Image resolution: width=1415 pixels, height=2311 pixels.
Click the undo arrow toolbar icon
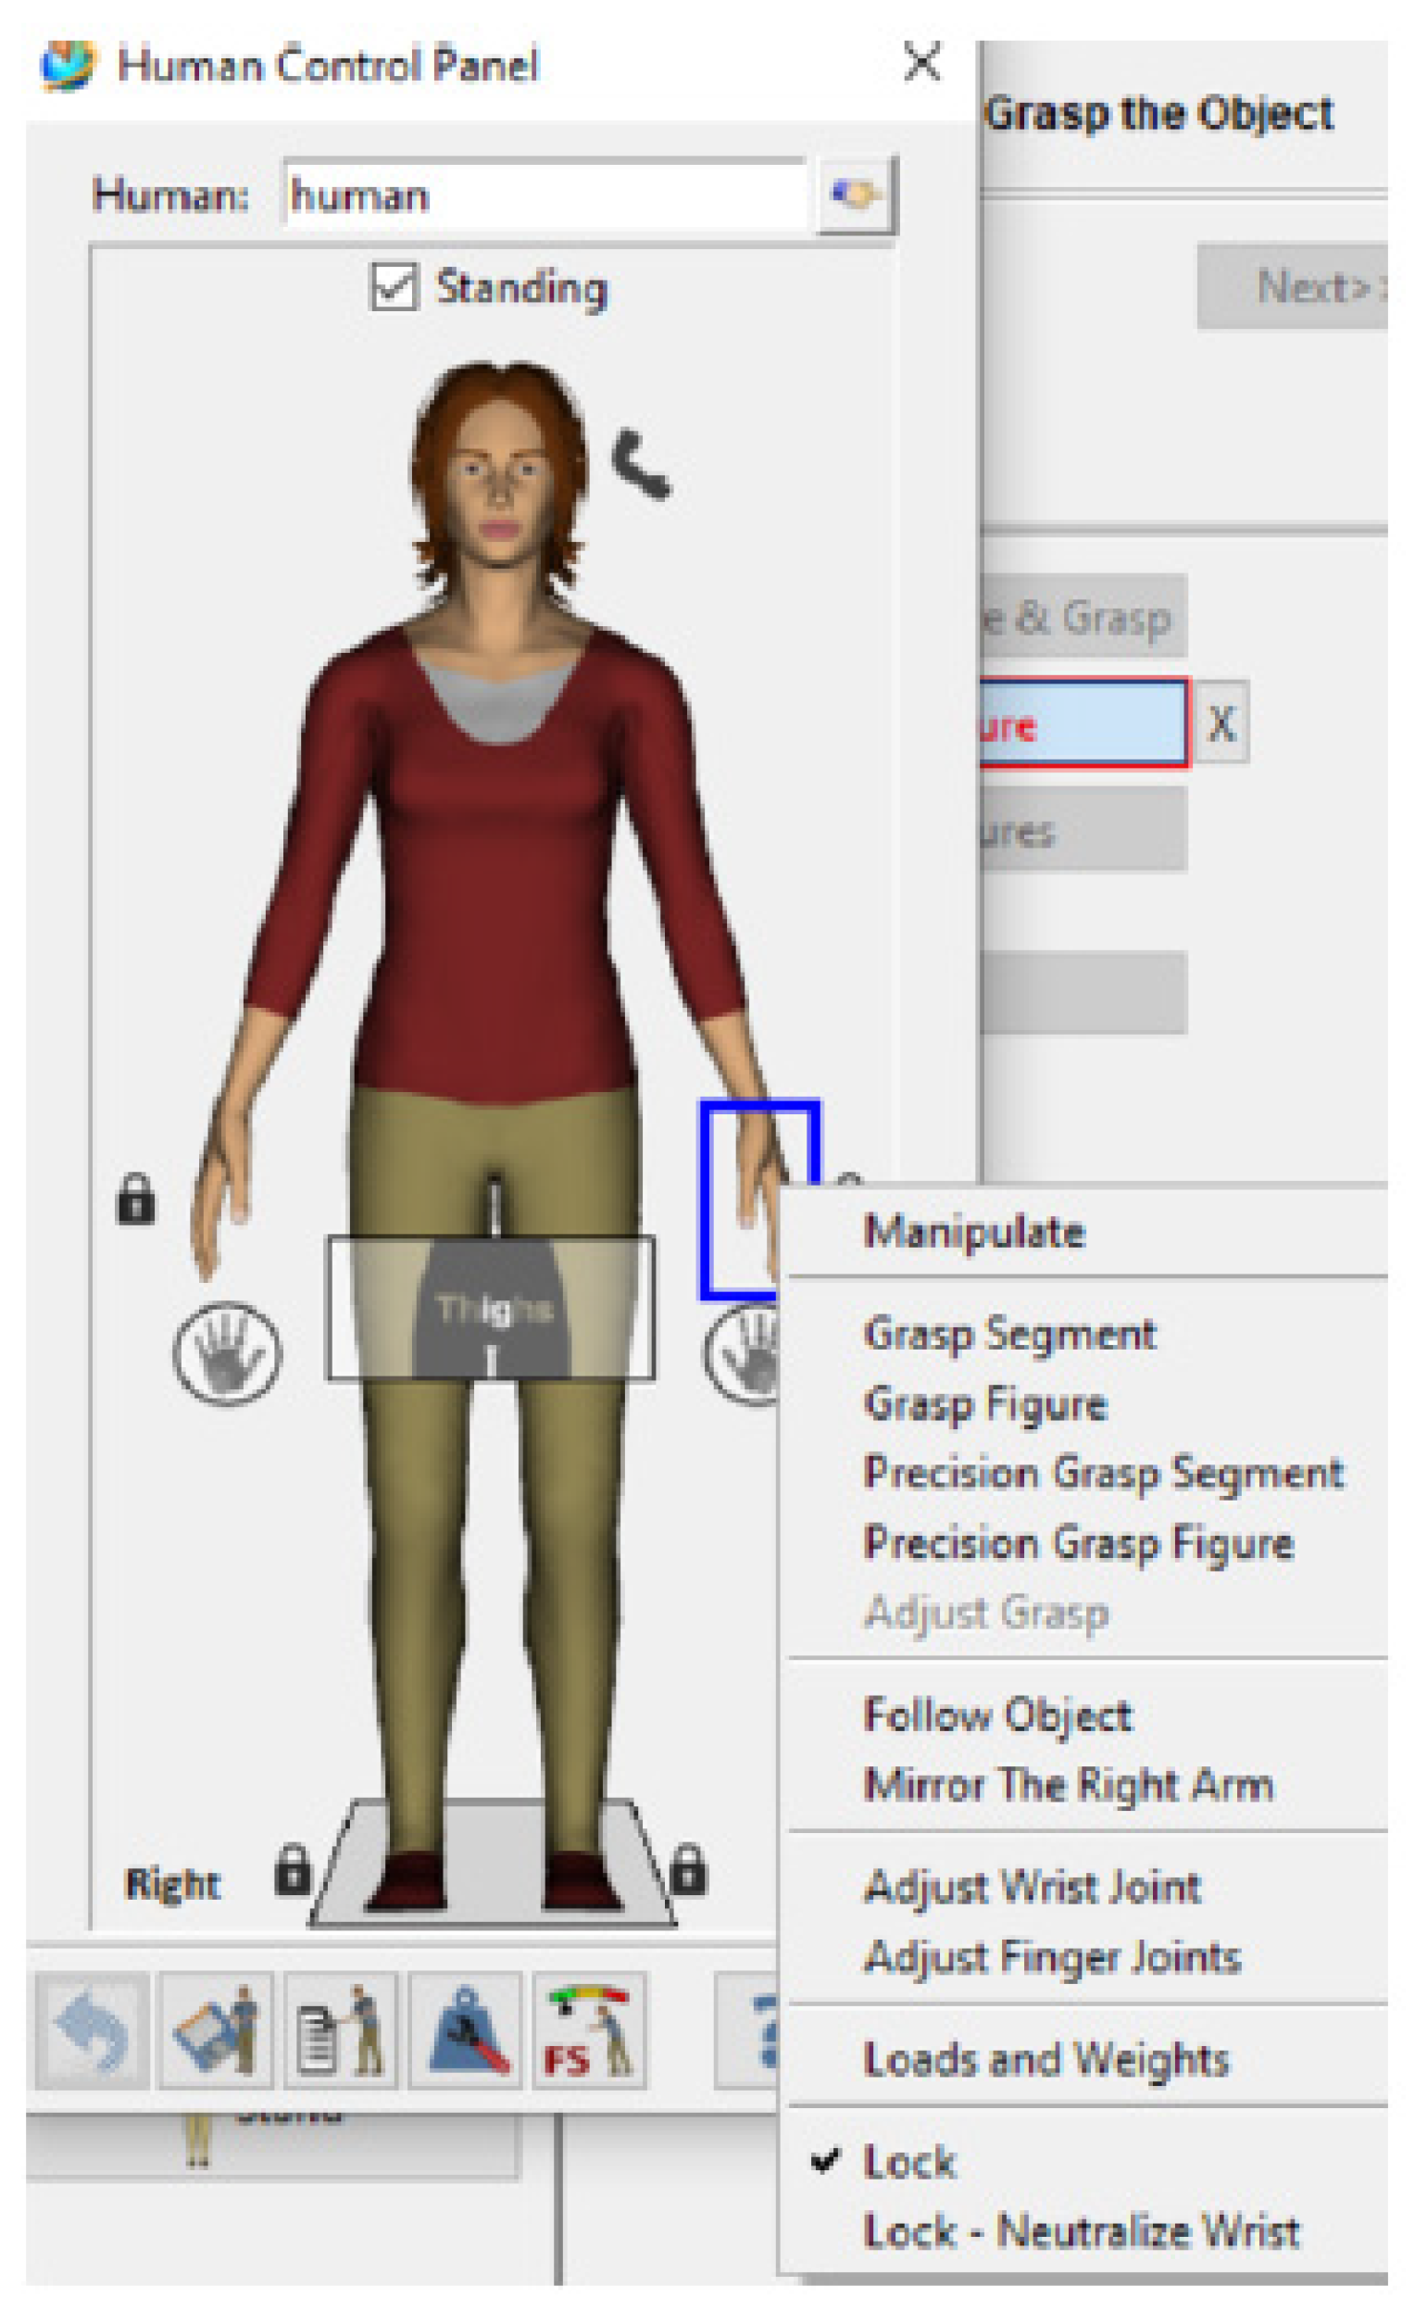click(x=92, y=2030)
